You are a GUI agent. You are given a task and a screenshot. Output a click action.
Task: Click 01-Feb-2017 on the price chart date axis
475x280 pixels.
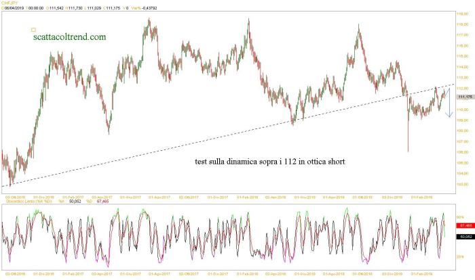pyautogui.click(x=73, y=197)
